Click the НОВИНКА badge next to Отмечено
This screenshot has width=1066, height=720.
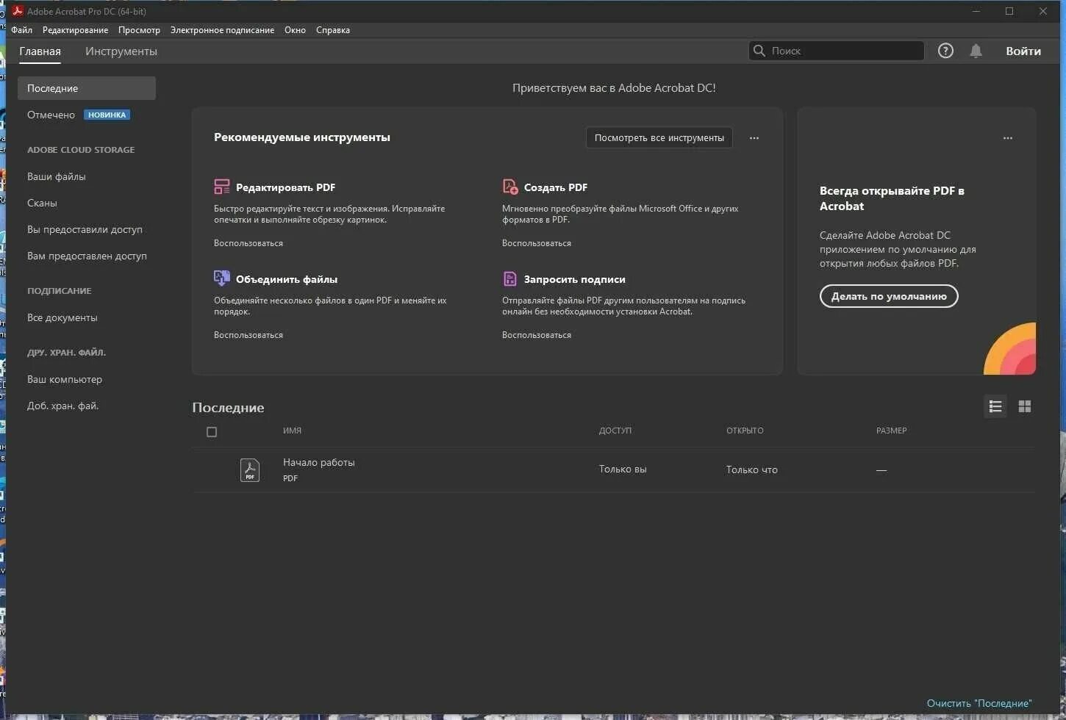point(107,115)
